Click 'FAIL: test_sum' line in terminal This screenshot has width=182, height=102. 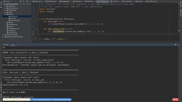[20, 73]
